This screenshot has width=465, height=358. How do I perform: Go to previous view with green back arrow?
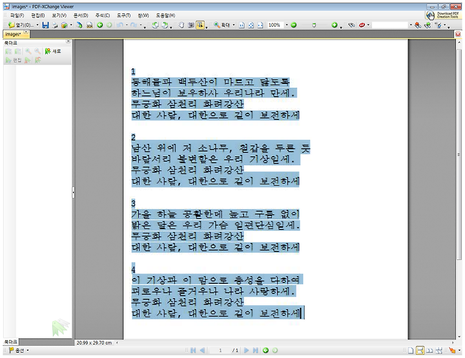point(100,25)
